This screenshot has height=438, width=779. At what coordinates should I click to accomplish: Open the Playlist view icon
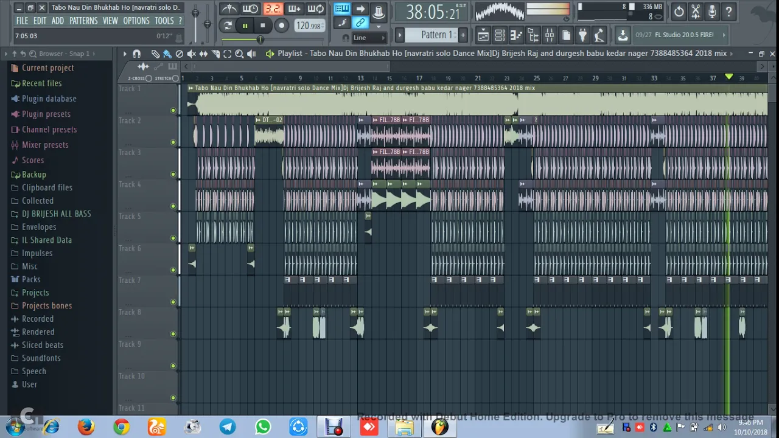[483, 35]
